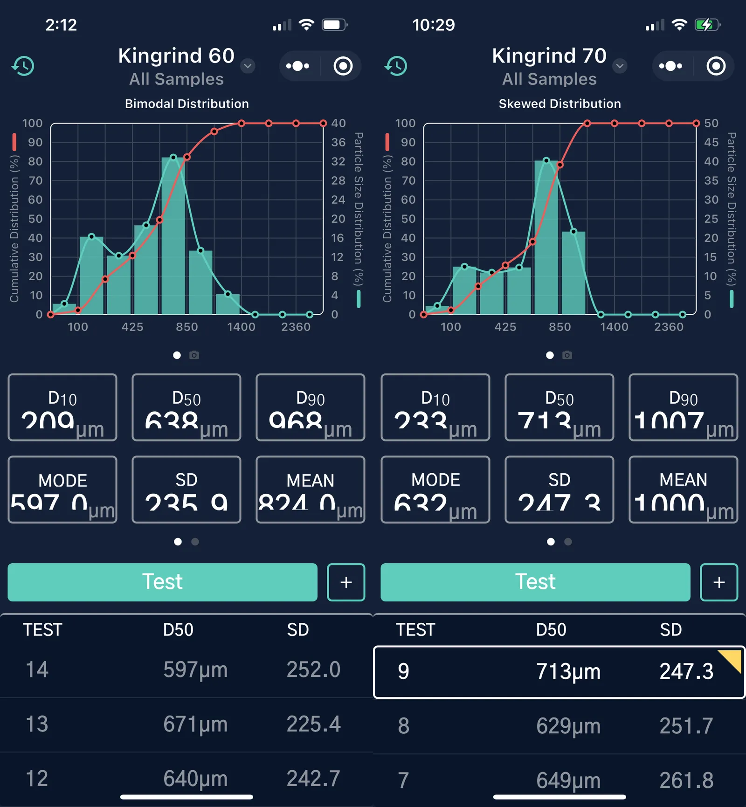746x807 pixels.
Task: Tap plus button beside Kingrind 60 Test
Action: click(346, 582)
